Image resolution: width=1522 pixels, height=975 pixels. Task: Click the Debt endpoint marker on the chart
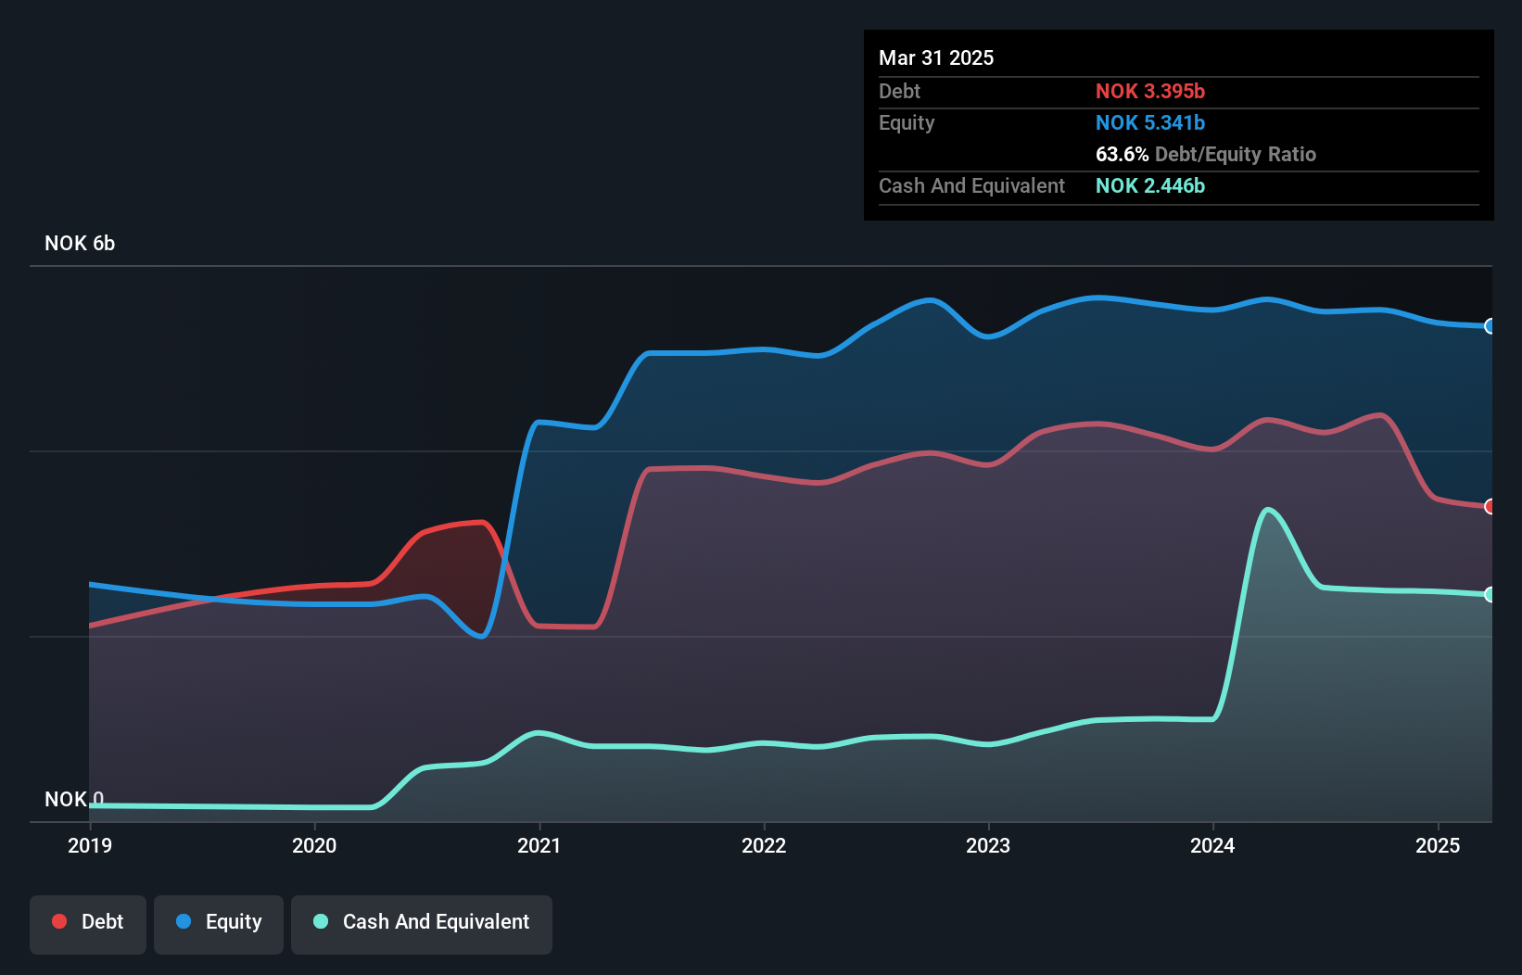[1490, 506]
